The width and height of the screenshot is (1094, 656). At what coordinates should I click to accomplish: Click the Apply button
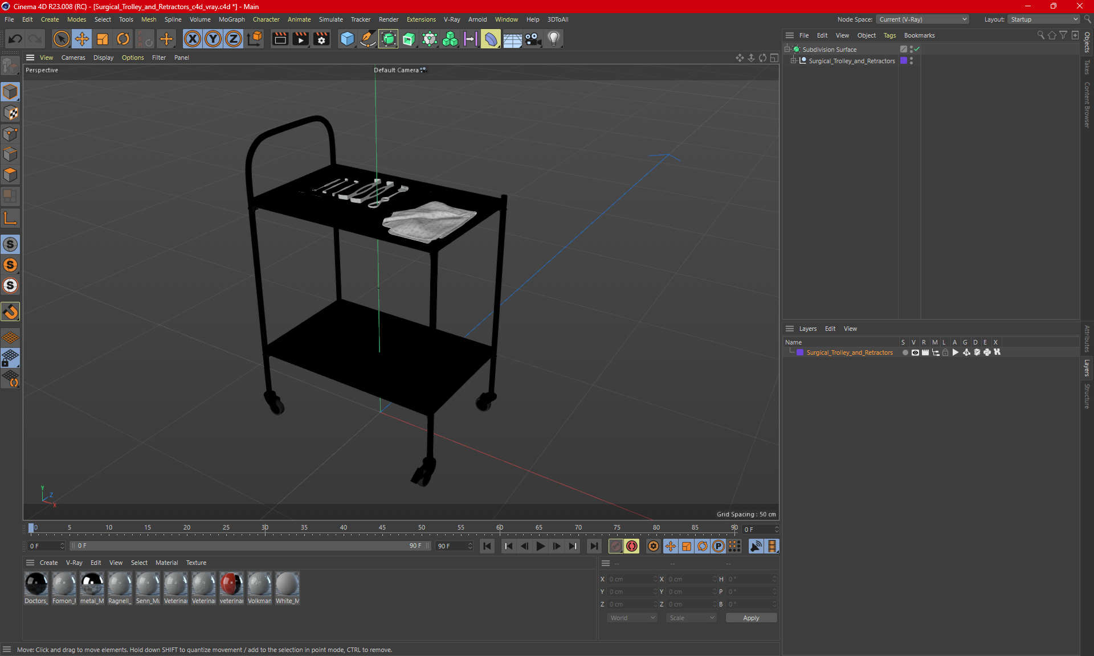[x=750, y=618]
